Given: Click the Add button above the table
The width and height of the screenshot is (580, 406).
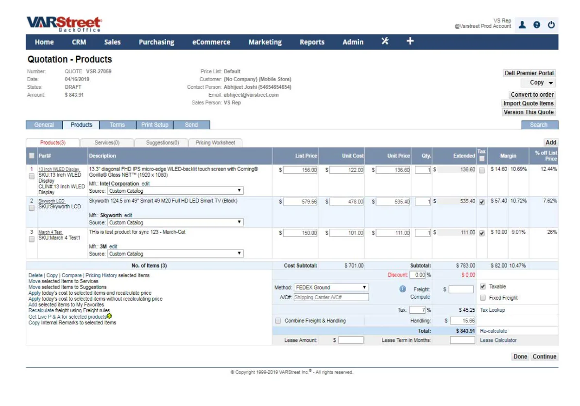Looking at the screenshot, I should (x=551, y=142).
